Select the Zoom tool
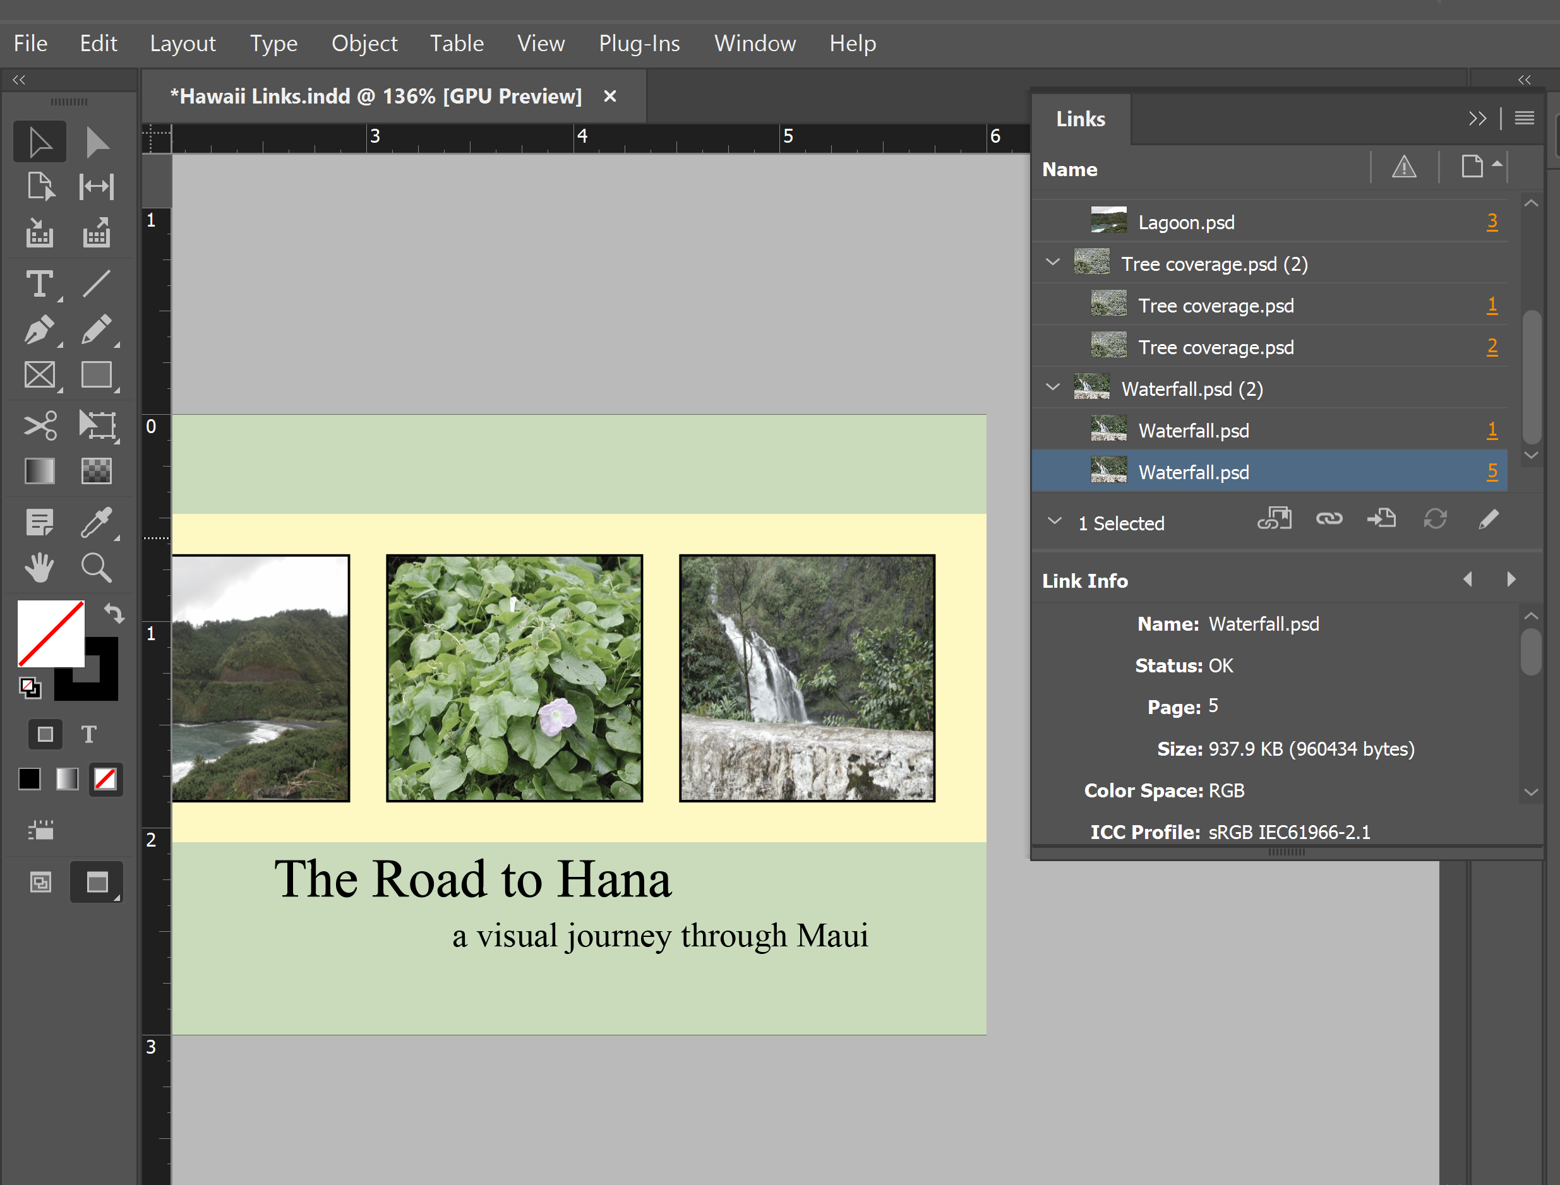The width and height of the screenshot is (1560, 1185). (x=97, y=567)
